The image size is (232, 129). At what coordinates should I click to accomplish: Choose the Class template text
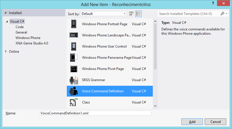click(x=86, y=102)
